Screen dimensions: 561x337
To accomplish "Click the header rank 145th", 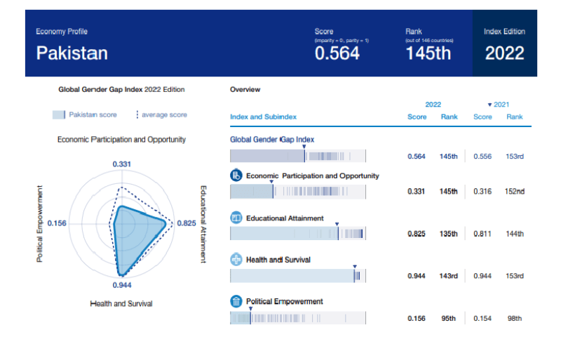I will pos(428,53).
